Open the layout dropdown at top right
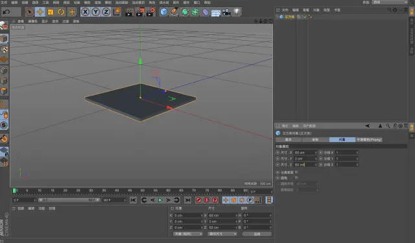Viewport: 415px width, 243px height. point(390,2)
